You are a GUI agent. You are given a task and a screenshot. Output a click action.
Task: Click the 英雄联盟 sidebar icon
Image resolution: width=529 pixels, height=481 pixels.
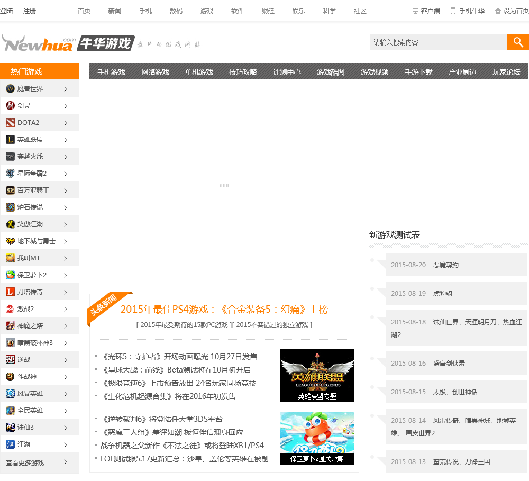click(11, 139)
